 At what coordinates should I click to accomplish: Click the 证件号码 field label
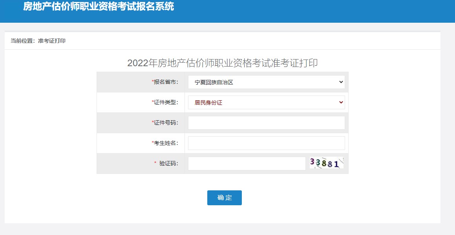pos(166,123)
